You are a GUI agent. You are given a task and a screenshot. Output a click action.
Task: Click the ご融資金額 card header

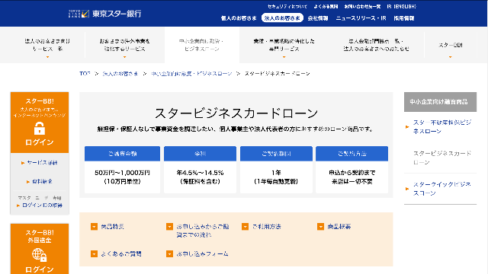[x=122, y=154]
